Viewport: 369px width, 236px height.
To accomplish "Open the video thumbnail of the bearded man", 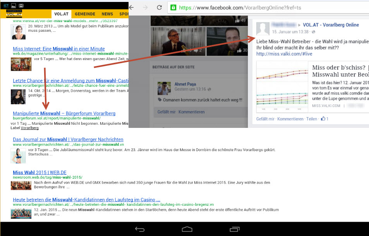I will click(x=227, y=41).
